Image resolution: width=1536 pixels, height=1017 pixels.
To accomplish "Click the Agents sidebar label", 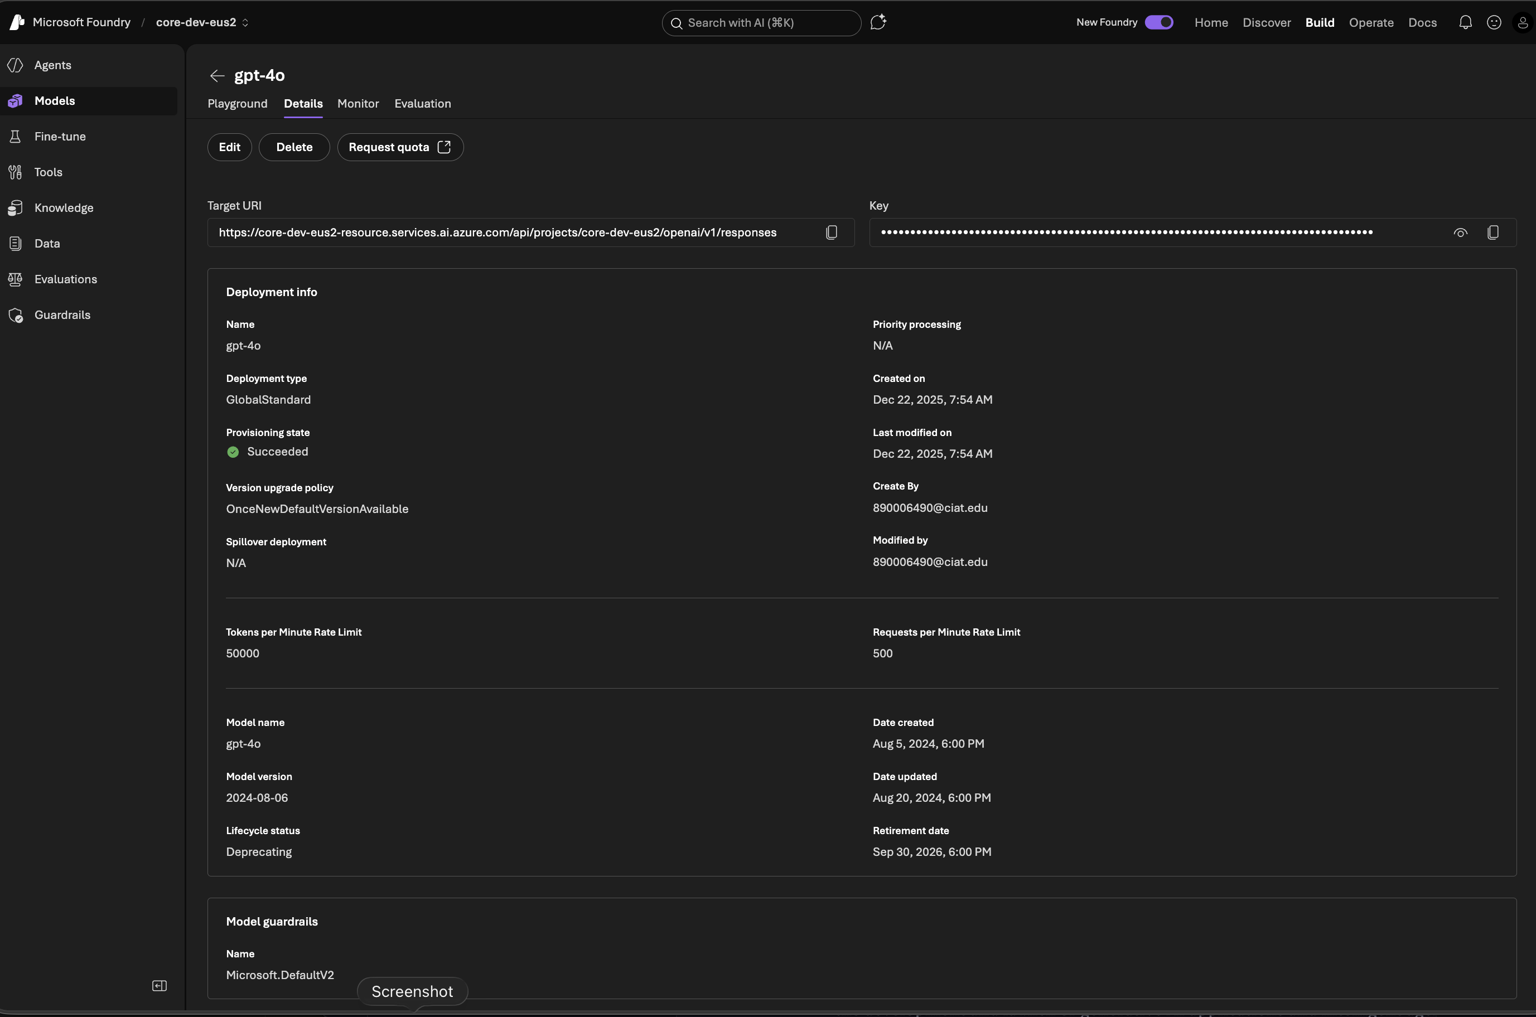I will click(52, 65).
